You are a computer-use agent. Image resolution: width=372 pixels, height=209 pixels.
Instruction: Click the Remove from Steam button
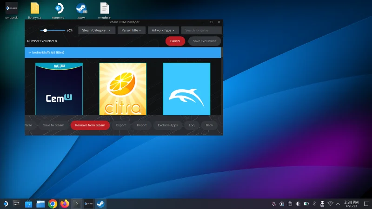(x=90, y=125)
